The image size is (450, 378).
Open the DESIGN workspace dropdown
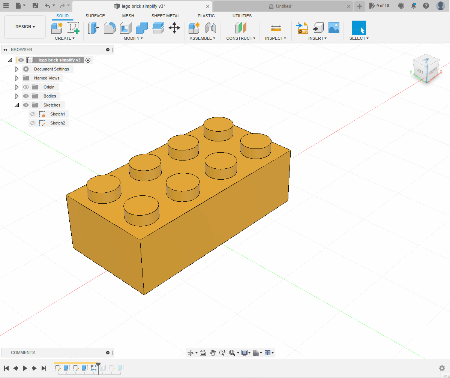coord(25,27)
